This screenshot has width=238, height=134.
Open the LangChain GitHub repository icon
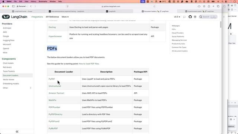tap(190, 17)
